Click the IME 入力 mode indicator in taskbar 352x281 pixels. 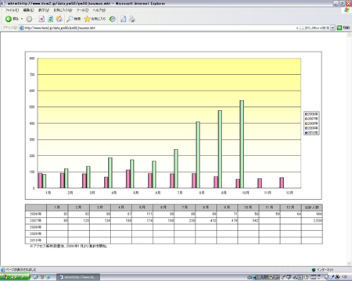(x=264, y=277)
